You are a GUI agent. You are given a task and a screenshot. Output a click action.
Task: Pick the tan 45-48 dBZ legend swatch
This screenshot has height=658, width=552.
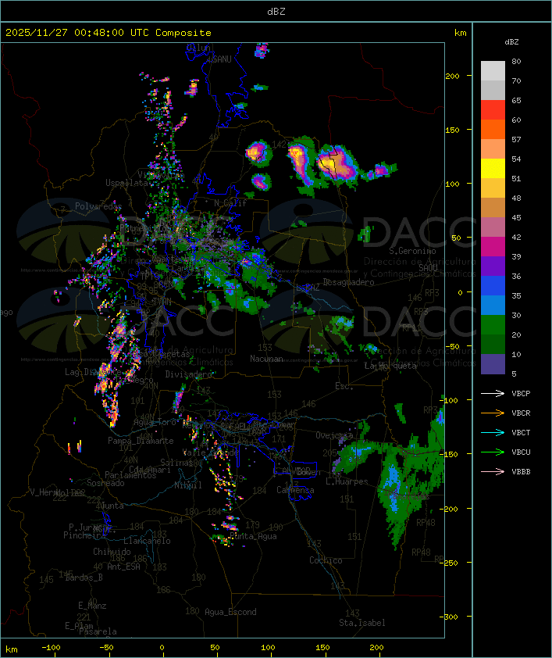tap(493, 208)
